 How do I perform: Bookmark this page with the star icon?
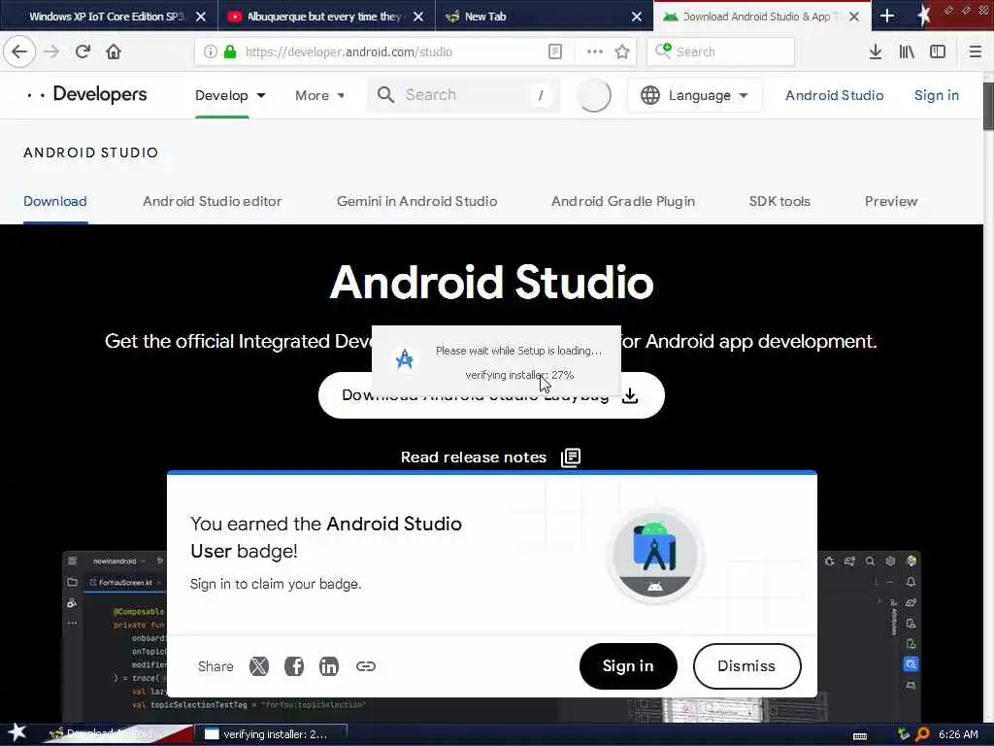tap(622, 51)
